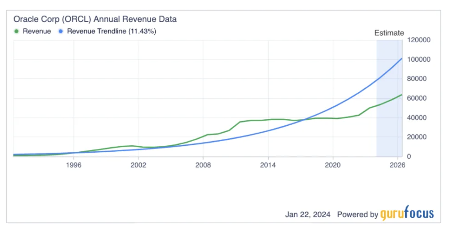Select the chart title 'Oracle Corp (ORCL) Annual Revenue Data'
450x232 pixels.
pyautogui.click(x=94, y=19)
